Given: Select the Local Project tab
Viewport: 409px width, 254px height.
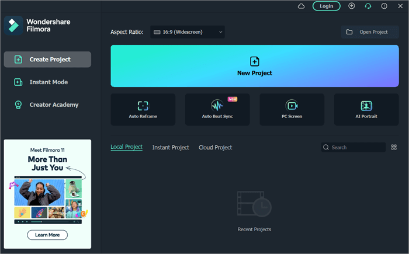Looking at the screenshot, I should pos(126,147).
